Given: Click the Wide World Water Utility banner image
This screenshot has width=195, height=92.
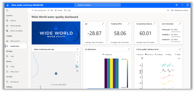Looking at the screenshot, I should click(x=56, y=33).
